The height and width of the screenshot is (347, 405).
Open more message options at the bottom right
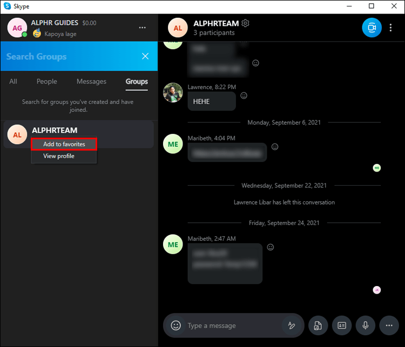coord(389,325)
